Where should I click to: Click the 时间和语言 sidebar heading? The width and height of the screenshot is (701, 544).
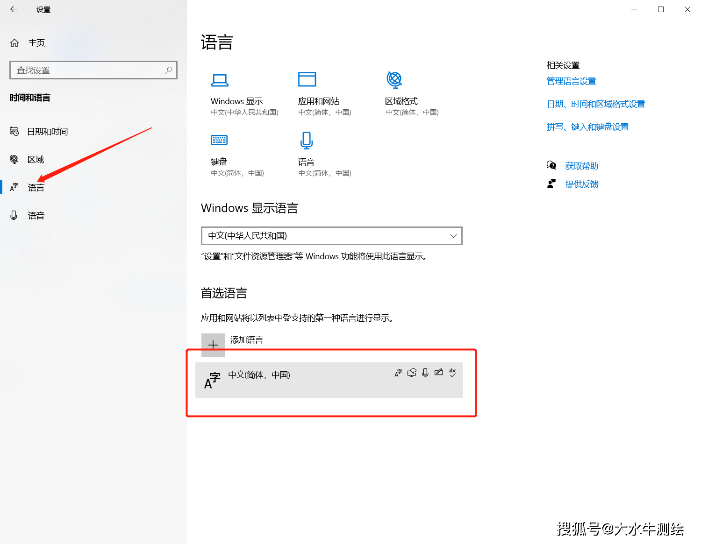tap(30, 98)
